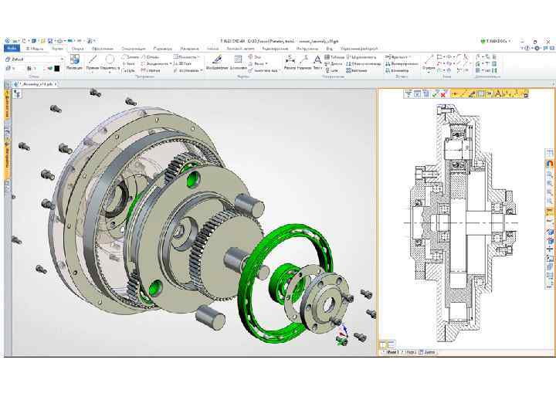Click the page layout icon at drawing's bottom-left
This screenshot has height=417, width=556.
(x=387, y=344)
